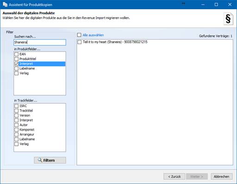Maximize the wizard window
237x184 pixels.
tap(216, 5)
